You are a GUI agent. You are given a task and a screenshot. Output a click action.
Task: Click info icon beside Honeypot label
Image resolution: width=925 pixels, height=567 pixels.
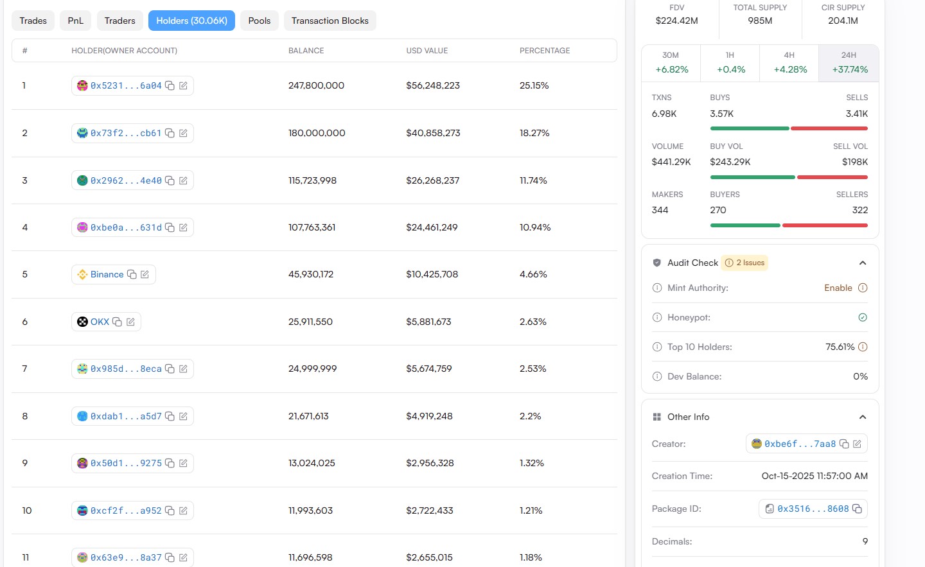click(657, 317)
